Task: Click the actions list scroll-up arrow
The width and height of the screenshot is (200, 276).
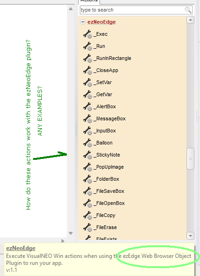Action: pos(190,20)
